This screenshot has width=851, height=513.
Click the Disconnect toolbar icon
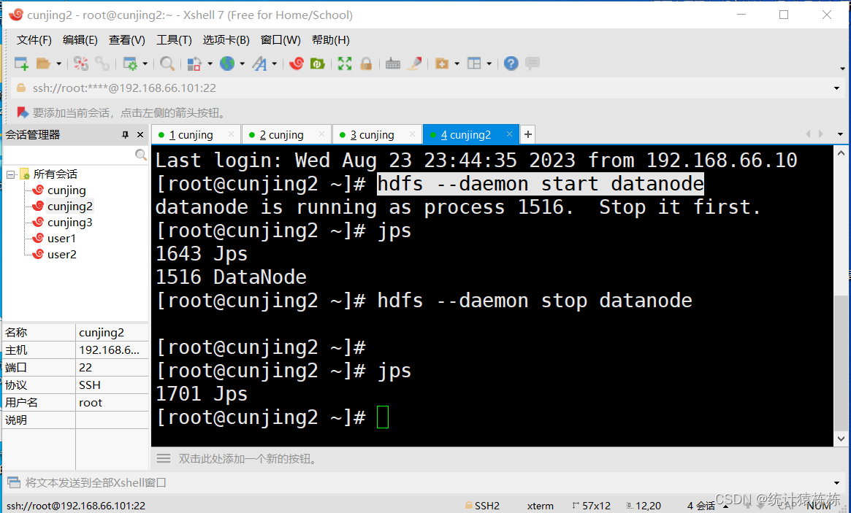pos(81,63)
